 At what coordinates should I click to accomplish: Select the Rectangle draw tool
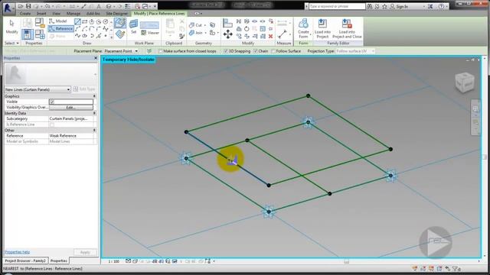click(85, 21)
